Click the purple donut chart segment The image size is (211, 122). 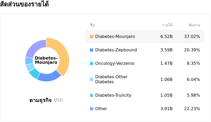[34, 47]
